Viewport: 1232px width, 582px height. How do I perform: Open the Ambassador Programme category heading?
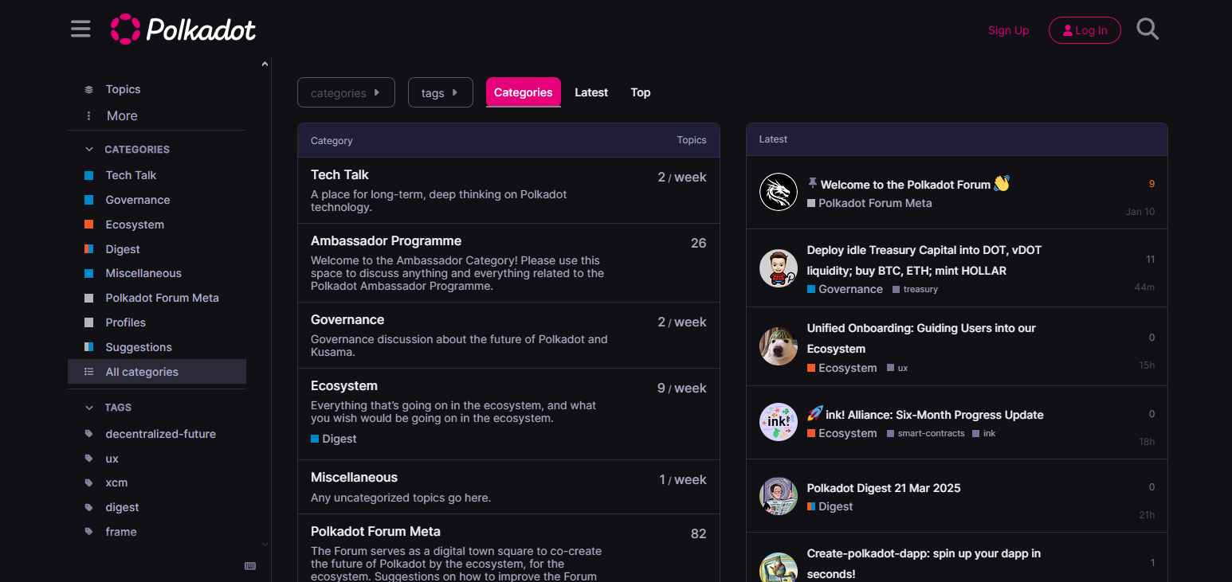[x=386, y=240]
